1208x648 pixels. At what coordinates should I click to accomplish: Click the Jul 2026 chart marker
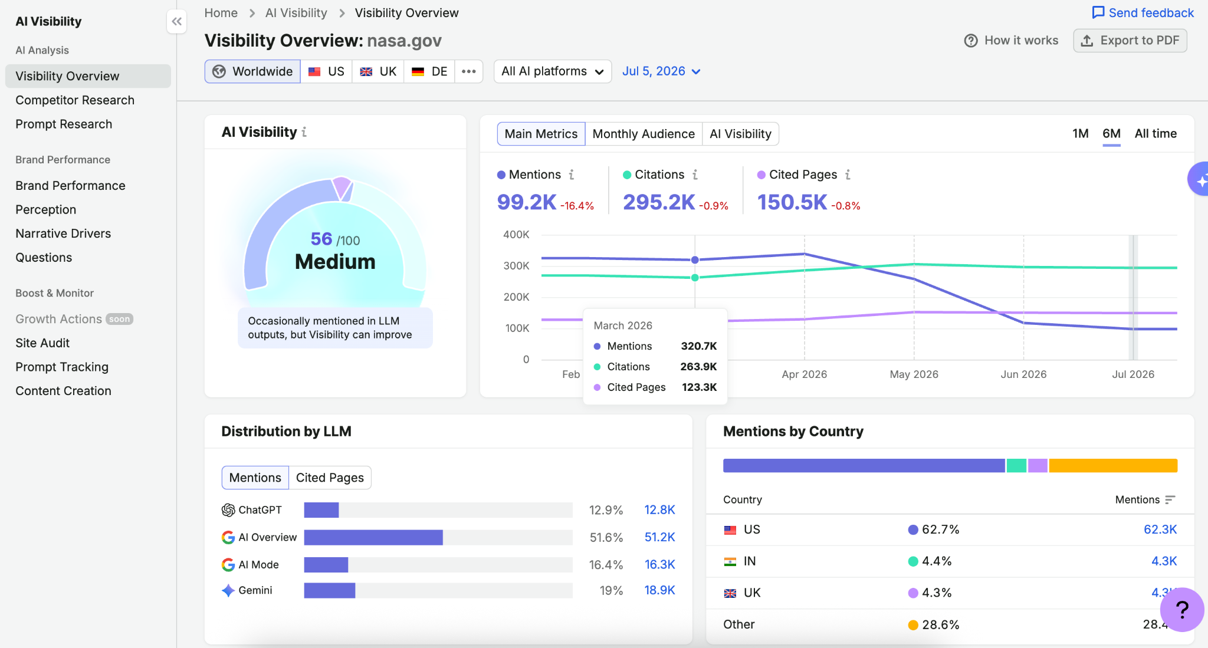point(1132,297)
